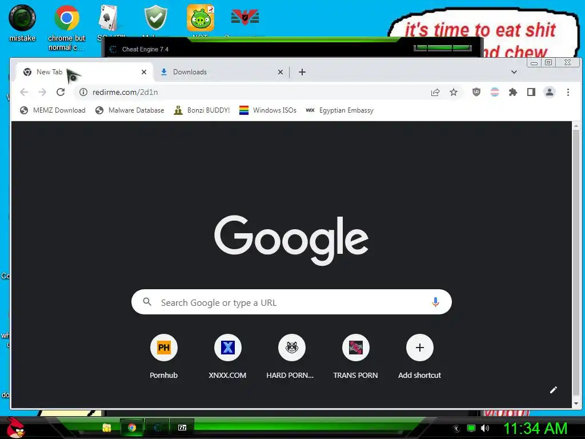The image size is (585, 439).
Task: Open the striped flag extension icon
Action: (x=495, y=92)
